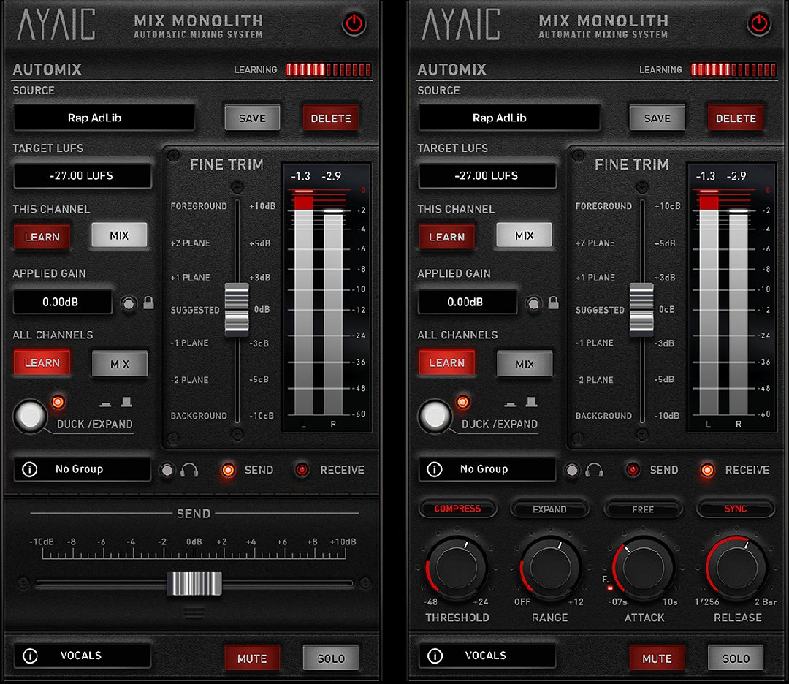Enable the SEND LED in the right plugin
Image resolution: width=789 pixels, height=684 pixels.
pos(633,470)
